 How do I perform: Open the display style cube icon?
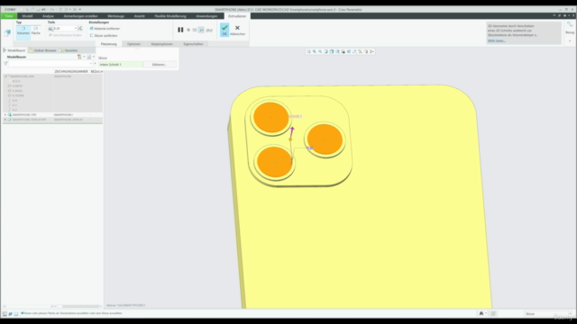click(x=332, y=52)
